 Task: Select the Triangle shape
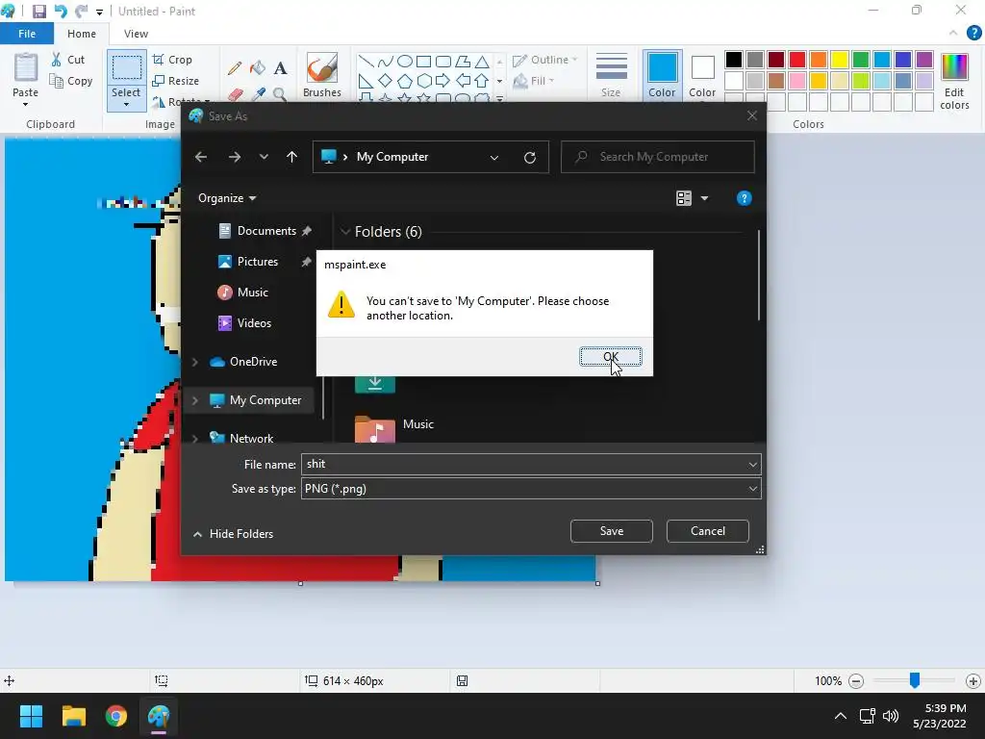[x=482, y=61]
